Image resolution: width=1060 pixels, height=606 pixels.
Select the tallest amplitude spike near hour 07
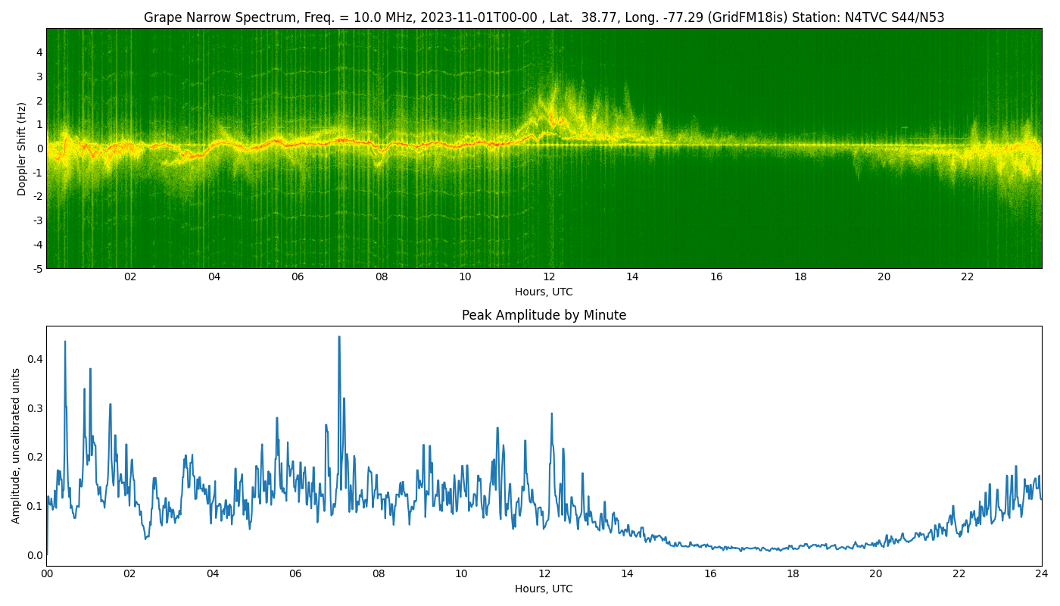[x=338, y=337]
